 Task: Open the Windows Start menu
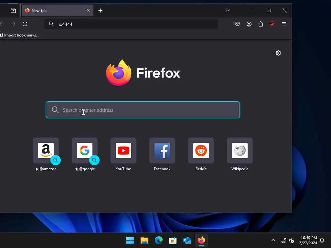[x=130, y=240]
